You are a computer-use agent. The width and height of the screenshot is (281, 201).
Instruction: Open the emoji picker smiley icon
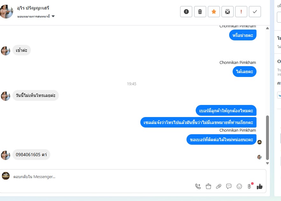pos(239,186)
